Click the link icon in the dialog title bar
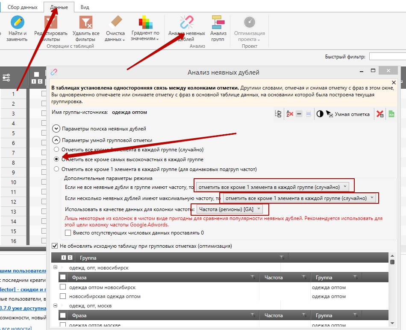Screen dimensions: 406x330 [x=54, y=72]
